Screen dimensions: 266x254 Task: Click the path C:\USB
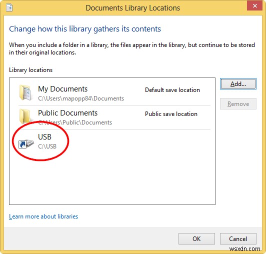[47, 146]
